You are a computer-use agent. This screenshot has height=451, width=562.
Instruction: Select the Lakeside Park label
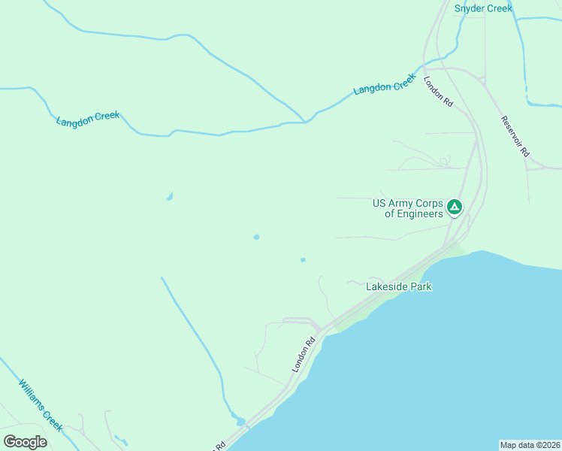pyautogui.click(x=398, y=286)
